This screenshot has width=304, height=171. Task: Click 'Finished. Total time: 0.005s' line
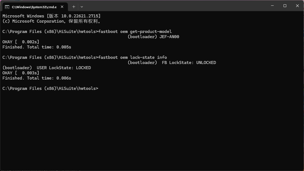(37, 47)
